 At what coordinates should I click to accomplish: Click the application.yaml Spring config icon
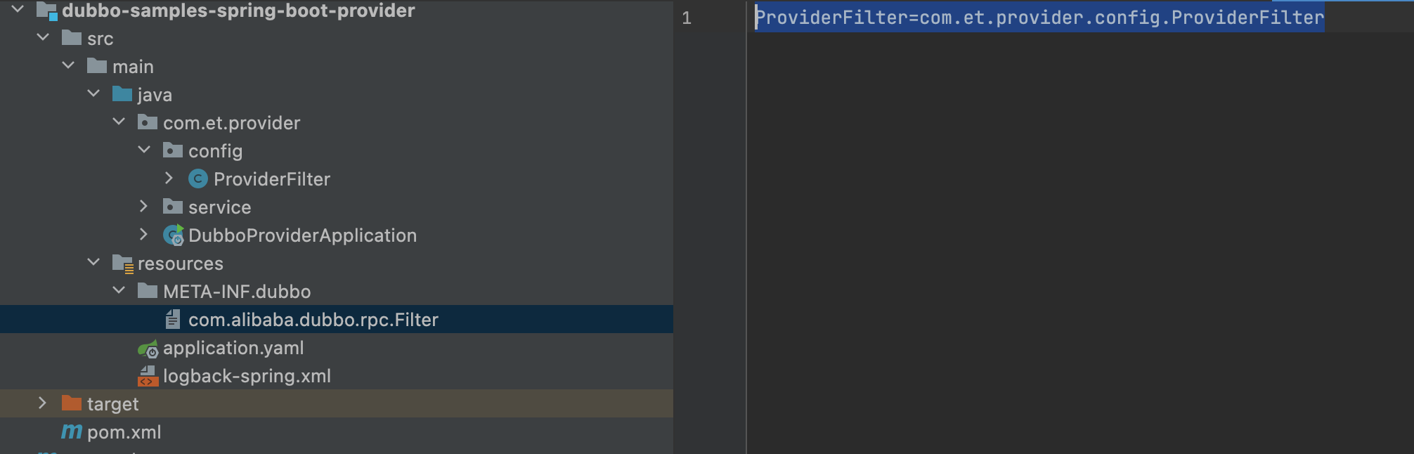pos(148,349)
